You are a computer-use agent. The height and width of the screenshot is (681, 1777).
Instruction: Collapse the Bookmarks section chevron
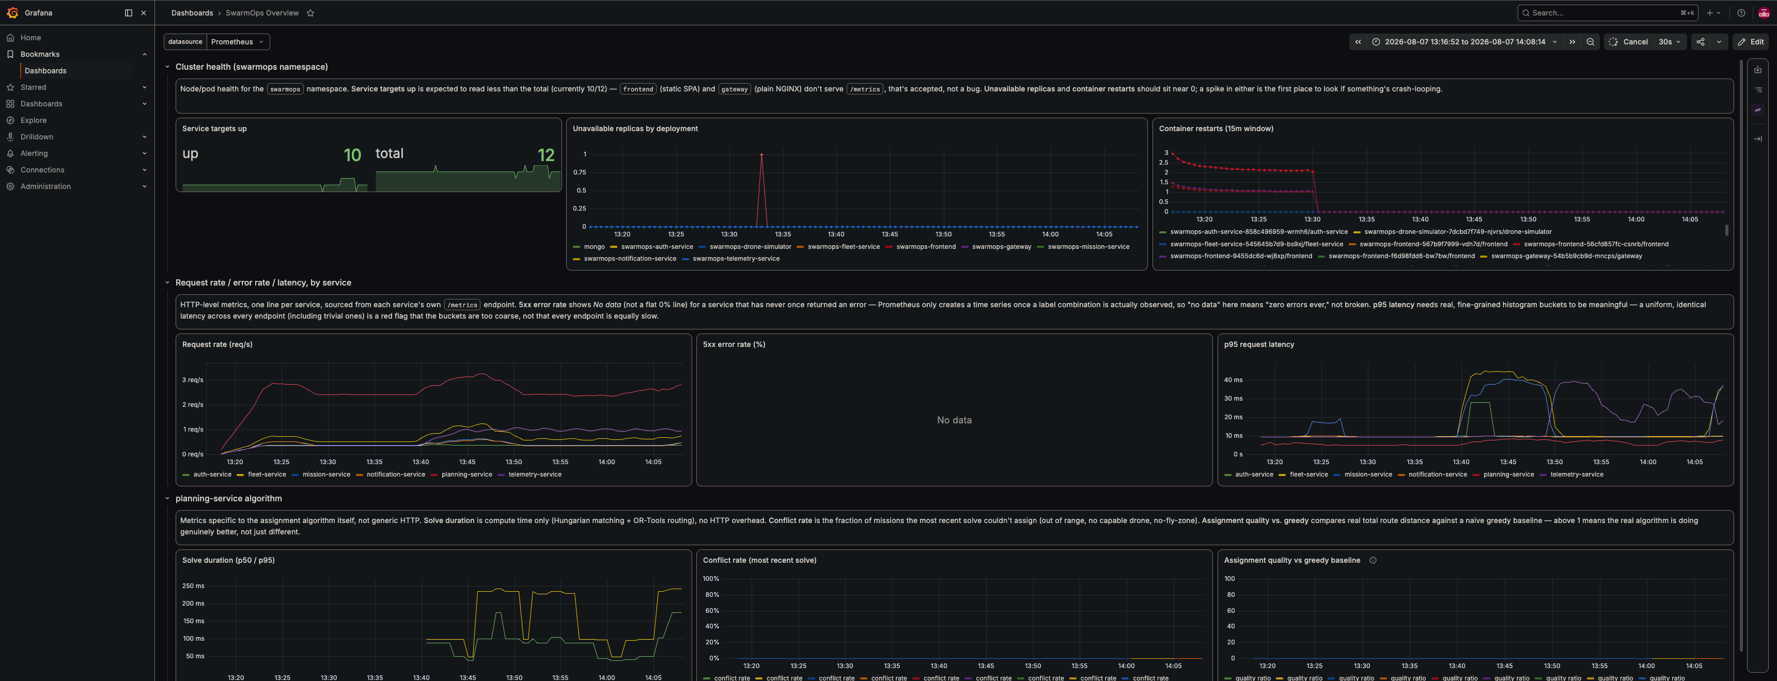(x=144, y=54)
